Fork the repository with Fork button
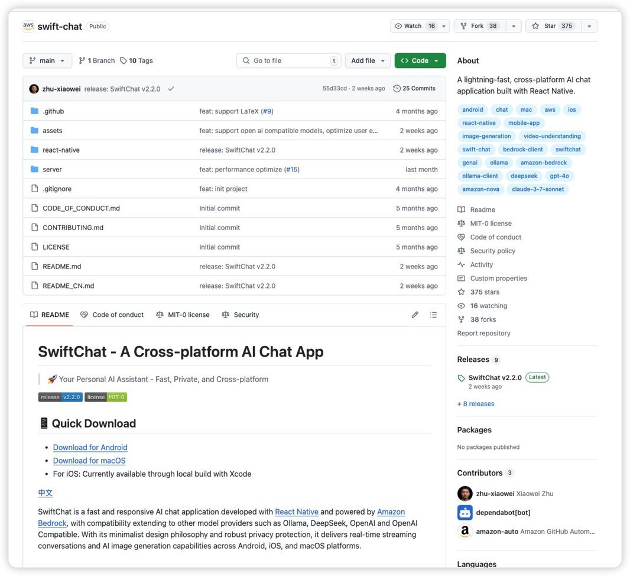Image resolution: width=630 pixels, height=576 pixels. click(480, 26)
